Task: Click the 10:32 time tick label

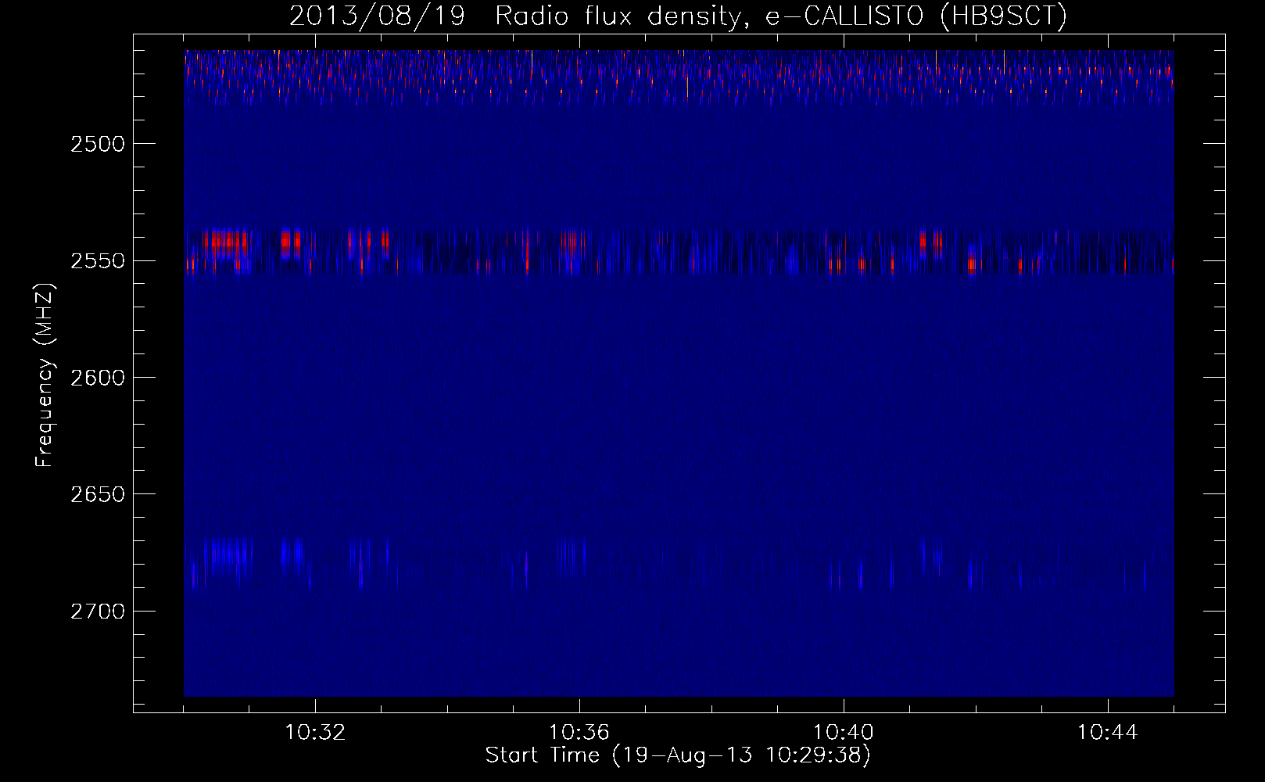Action: pos(315,733)
